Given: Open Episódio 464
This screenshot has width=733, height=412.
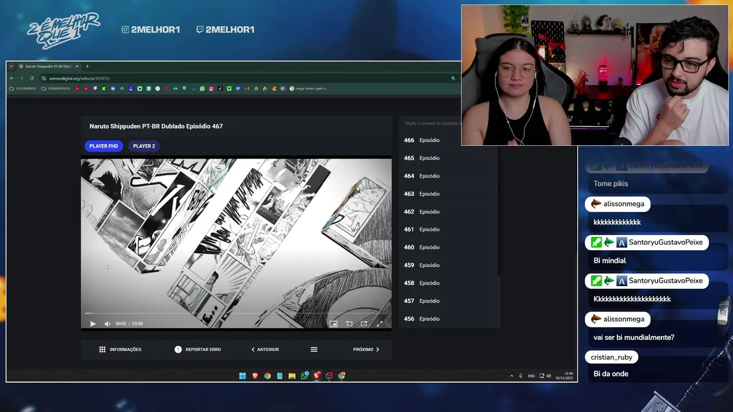Looking at the screenshot, I should point(448,176).
